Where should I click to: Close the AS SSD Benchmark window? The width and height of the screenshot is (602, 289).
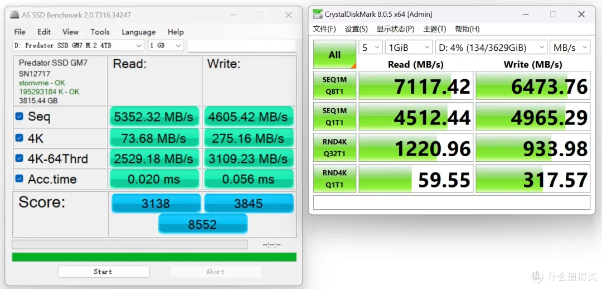288,15
